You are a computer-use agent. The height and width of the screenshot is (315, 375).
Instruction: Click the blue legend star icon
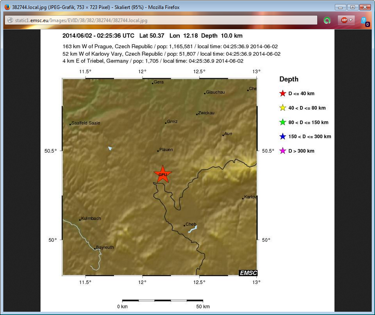point(282,137)
